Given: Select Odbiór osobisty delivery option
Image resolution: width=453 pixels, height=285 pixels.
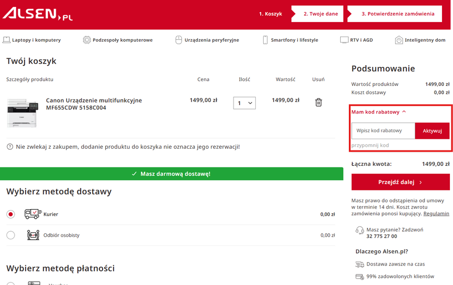Looking at the screenshot, I should (x=11, y=235).
